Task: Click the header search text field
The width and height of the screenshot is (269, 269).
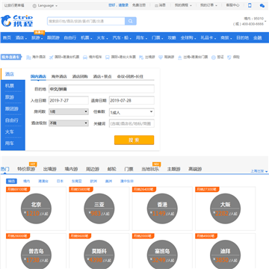Action: pos(86,21)
